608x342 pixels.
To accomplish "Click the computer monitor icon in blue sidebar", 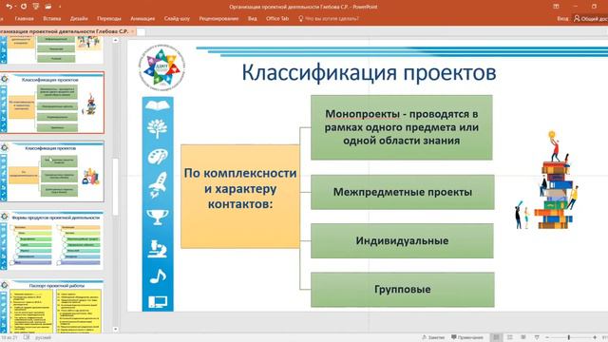I will coord(158,302).
